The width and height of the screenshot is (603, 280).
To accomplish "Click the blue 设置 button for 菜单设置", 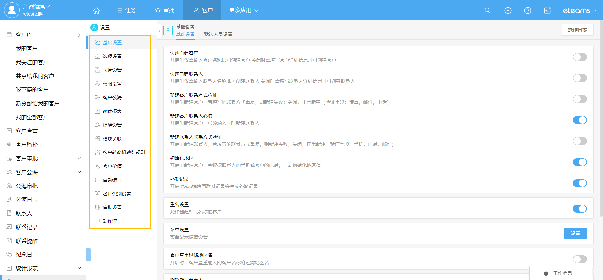I will (575, 234).
